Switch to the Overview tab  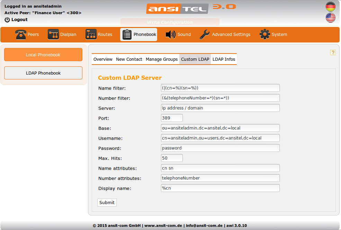[103, 59]
